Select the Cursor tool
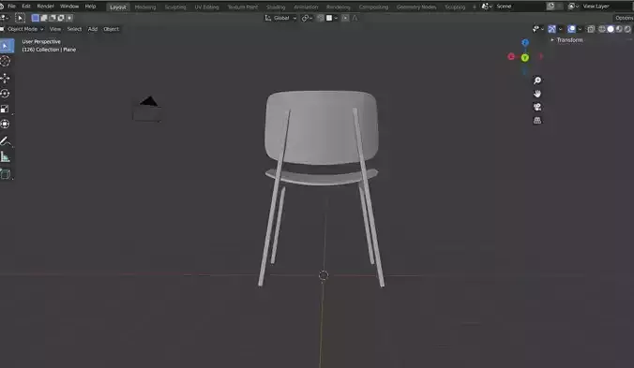The image size is (634, 368). tap(5, 62)
